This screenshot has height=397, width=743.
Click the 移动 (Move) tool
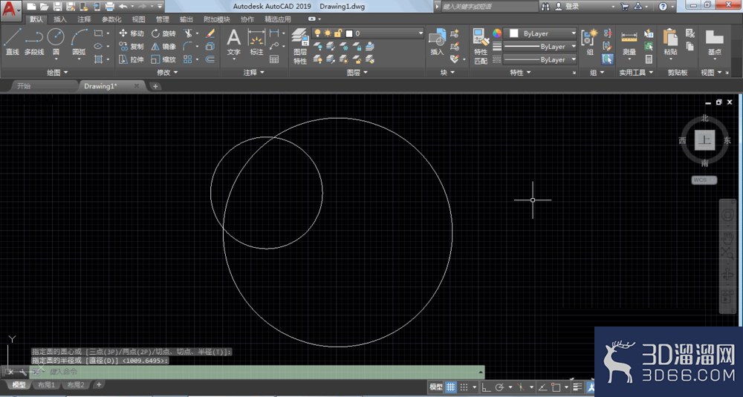pyautogui.click(x=132, y=33)
